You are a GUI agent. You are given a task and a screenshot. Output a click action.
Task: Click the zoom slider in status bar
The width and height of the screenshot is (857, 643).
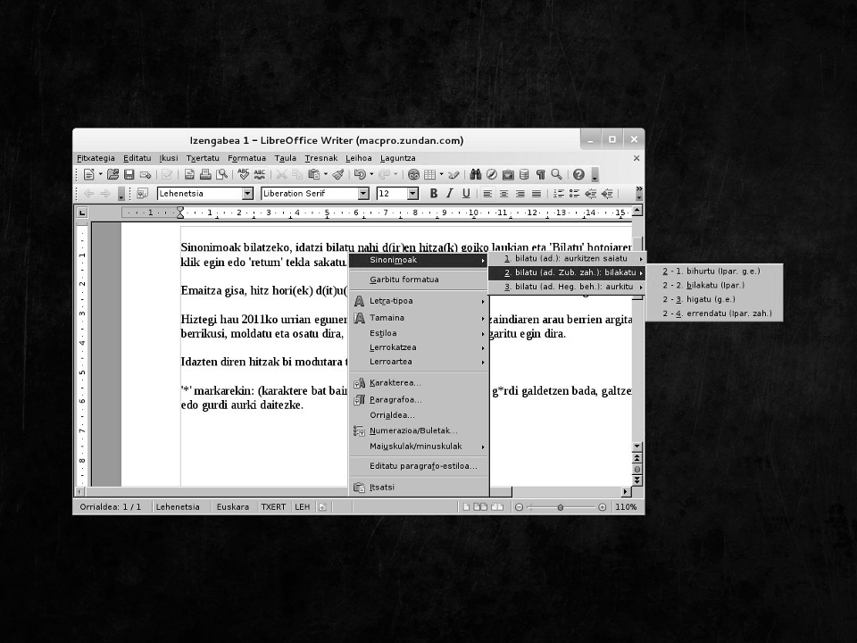coord(561,507)
